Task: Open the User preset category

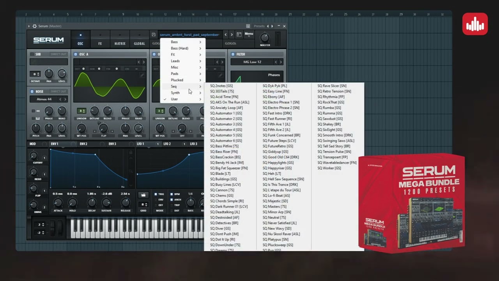Action: click(182, 99)
